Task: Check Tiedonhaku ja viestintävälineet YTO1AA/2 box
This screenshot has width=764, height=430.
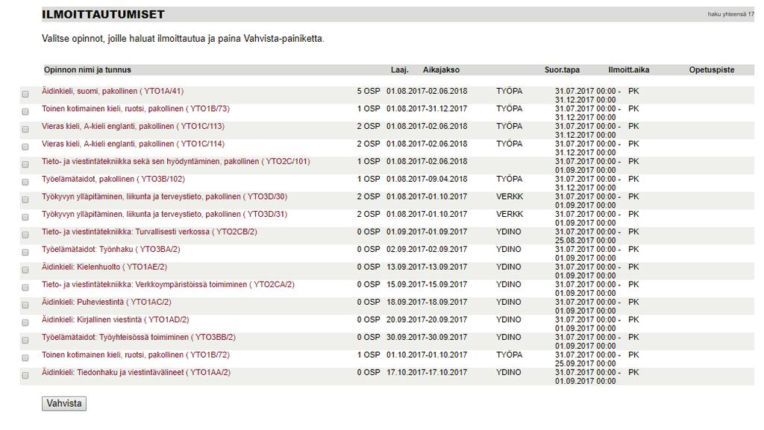Action: 25,376
